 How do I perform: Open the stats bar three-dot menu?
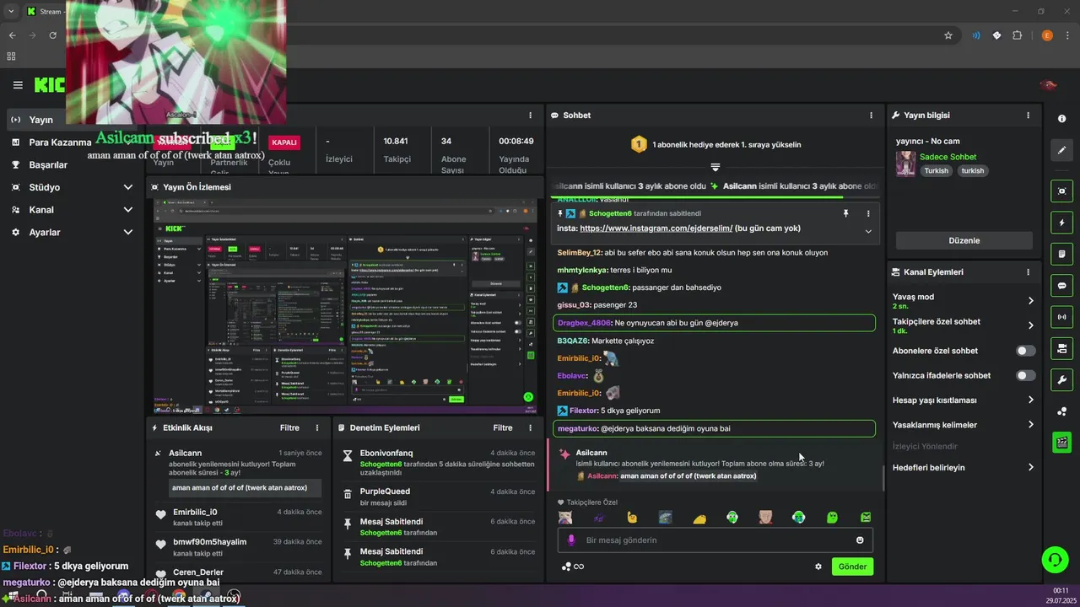click(531, 115)
